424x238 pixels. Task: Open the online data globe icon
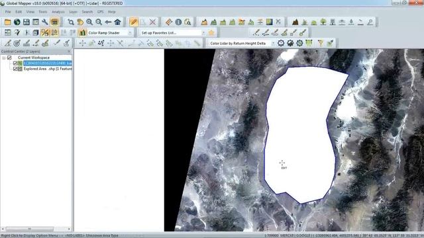tap(17, 22)
